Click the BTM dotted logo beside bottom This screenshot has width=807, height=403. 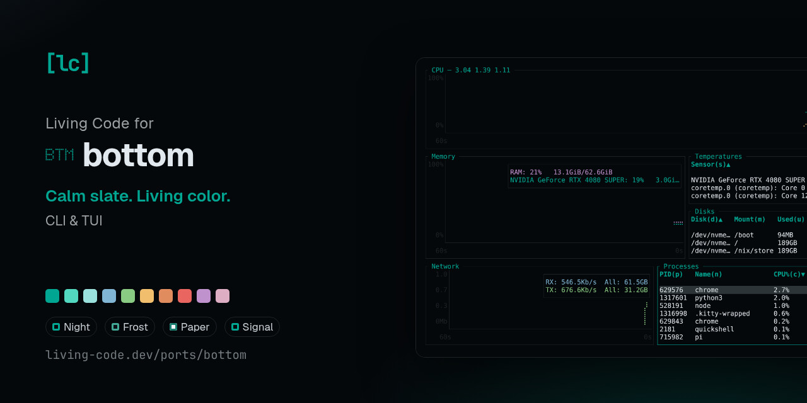tap(59, 155)
